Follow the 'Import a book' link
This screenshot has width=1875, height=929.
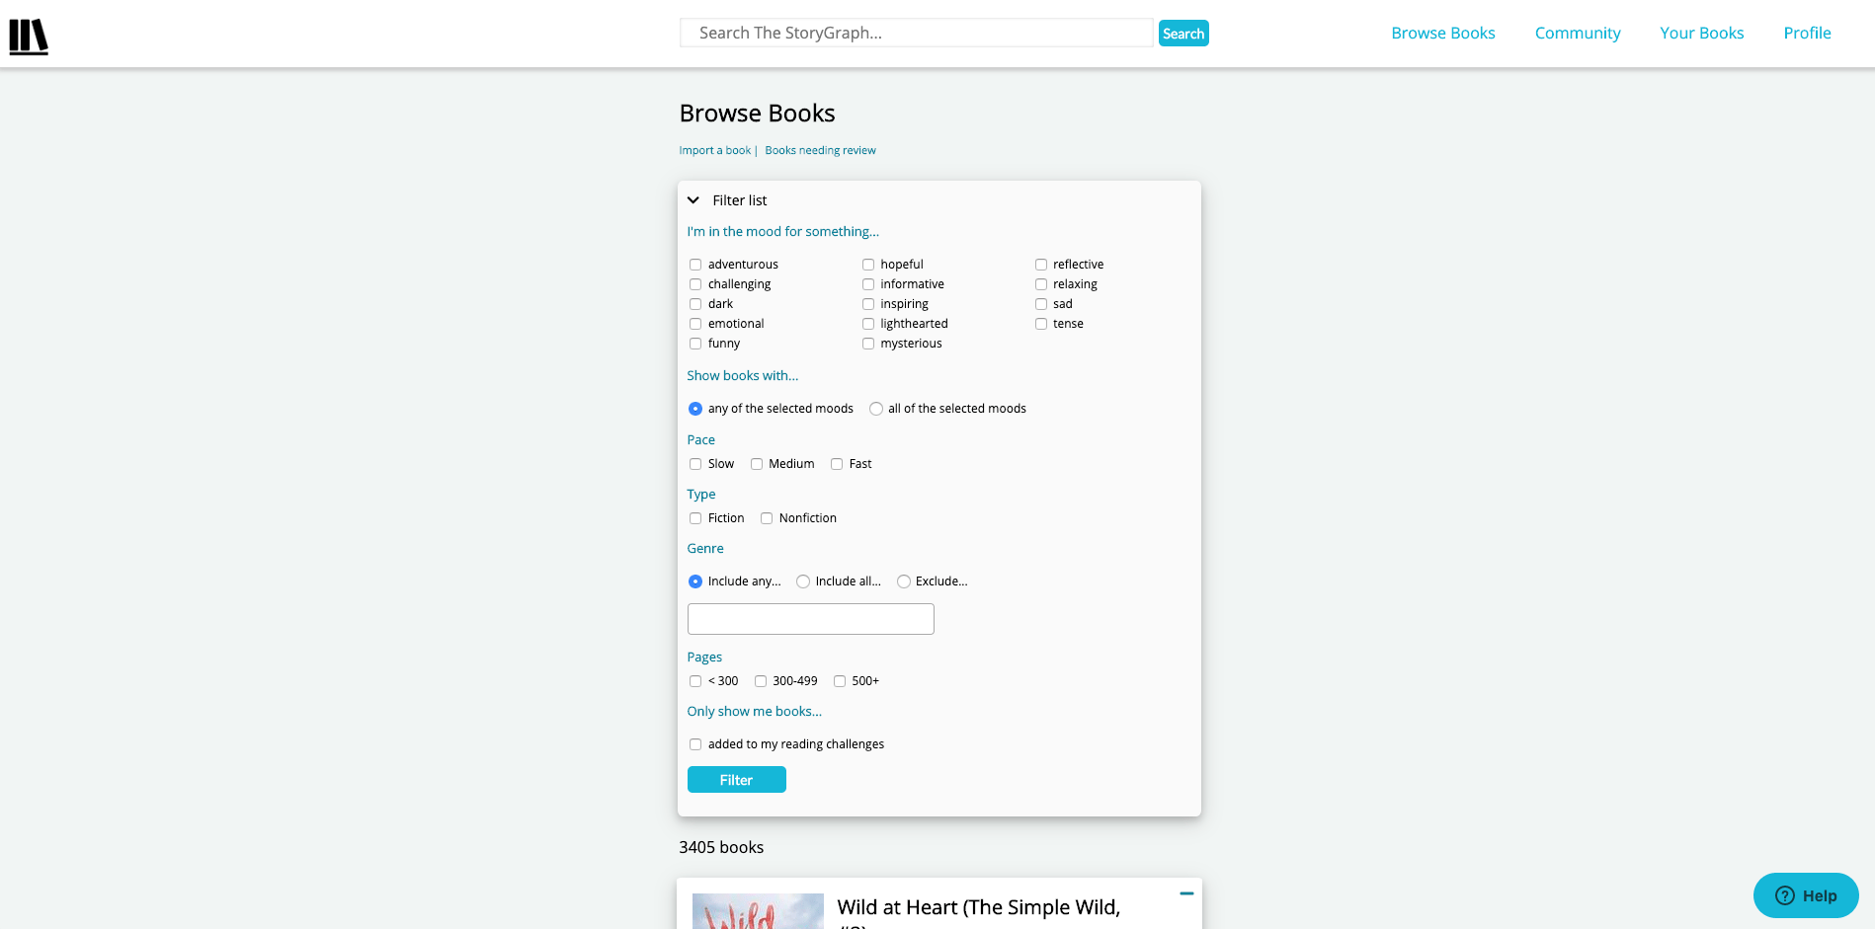click(715, 150)
